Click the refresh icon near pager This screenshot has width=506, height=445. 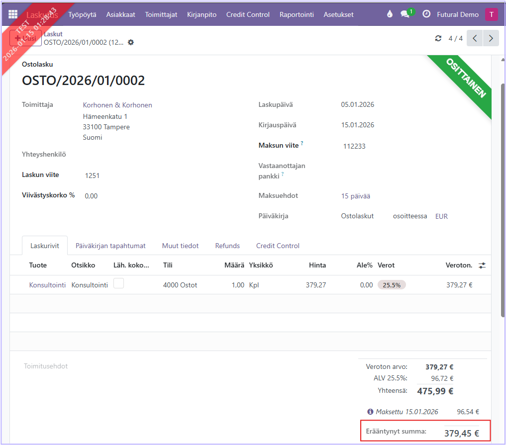[438, 38]
